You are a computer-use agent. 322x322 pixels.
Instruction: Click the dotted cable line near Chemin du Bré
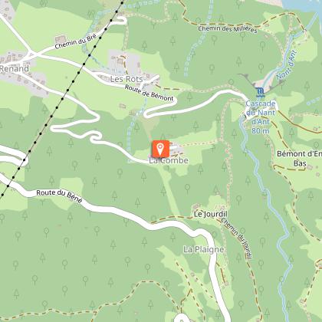95,47
